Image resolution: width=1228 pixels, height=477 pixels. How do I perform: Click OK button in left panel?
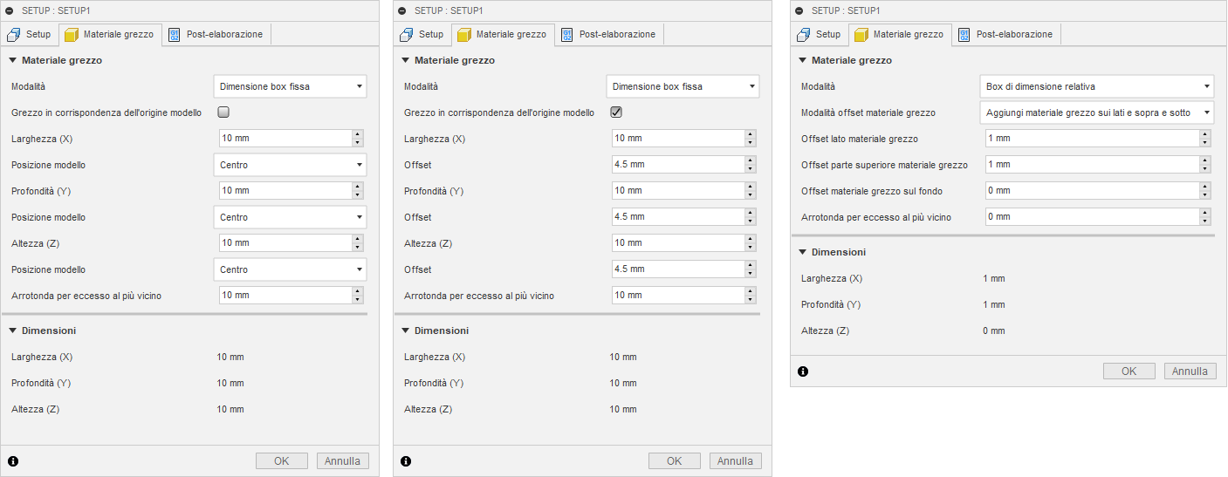282,461
